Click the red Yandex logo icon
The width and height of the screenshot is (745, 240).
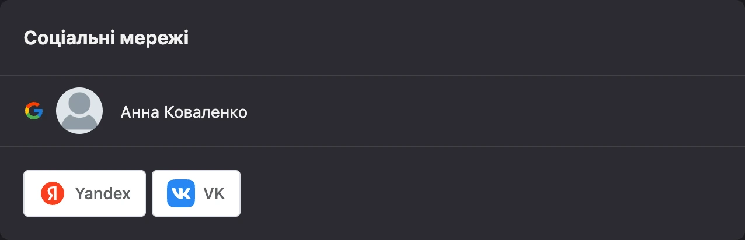(53, 193)
